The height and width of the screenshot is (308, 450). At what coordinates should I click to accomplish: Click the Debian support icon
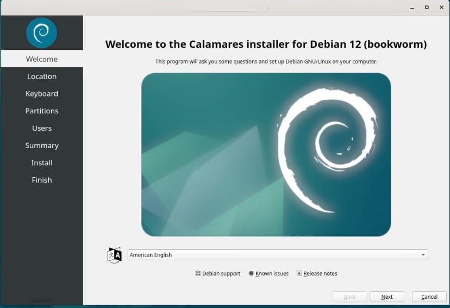(198, 273)
